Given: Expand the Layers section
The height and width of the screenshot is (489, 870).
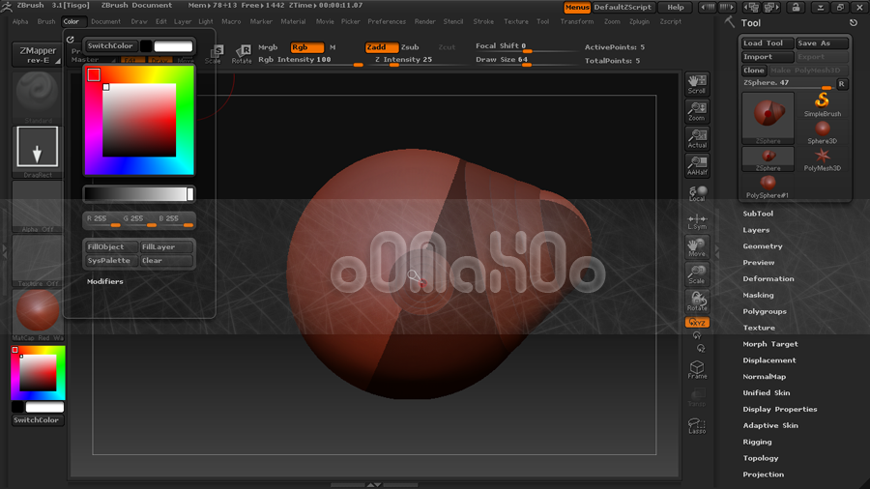Looking at the screenshot, I should pyautogui.click(x=756, y=230).
